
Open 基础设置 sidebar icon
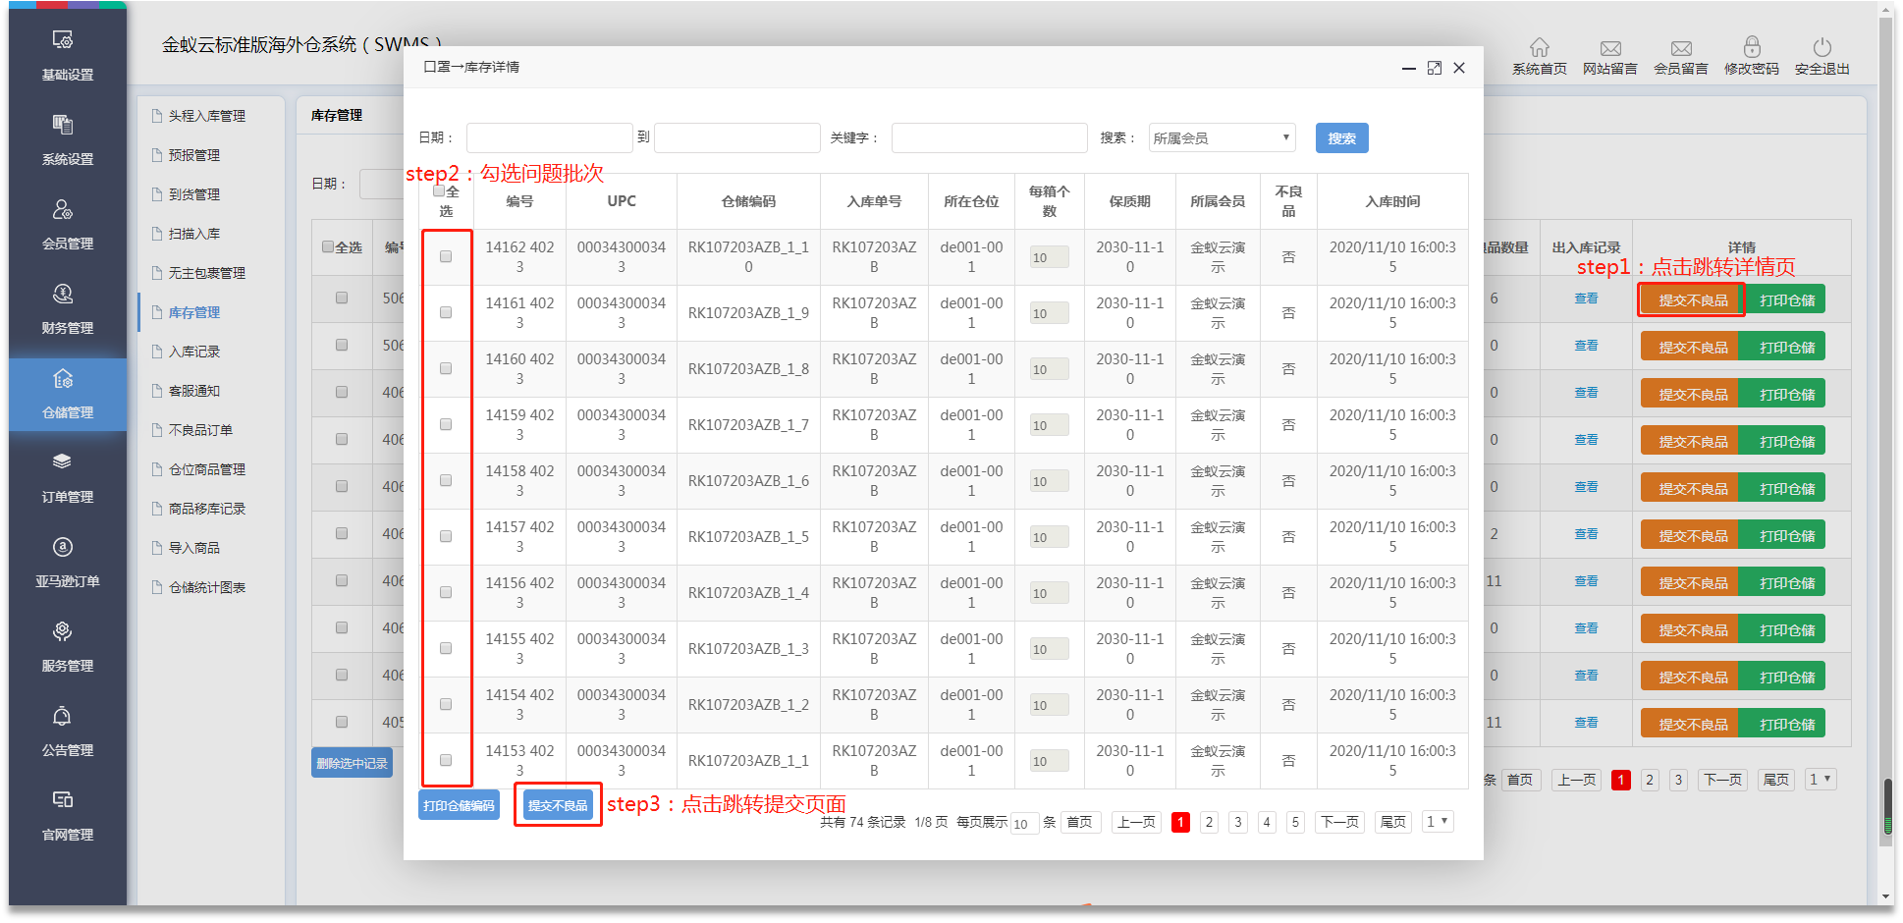pos(63,40)
